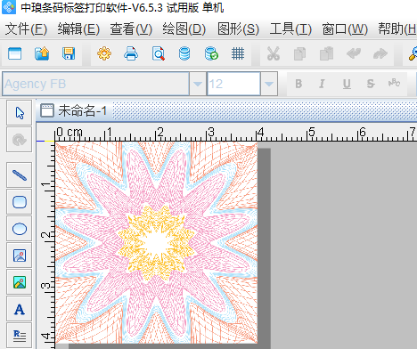The height and width of the screenshot is (349, 417).
Task: Click the grayed rotate tool
Action: pos(20,140)
